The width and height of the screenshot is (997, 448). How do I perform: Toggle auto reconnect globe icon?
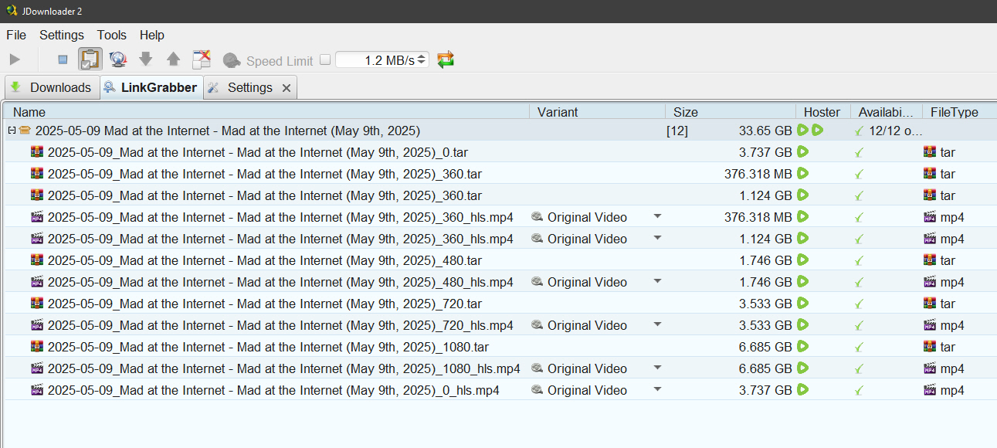point(118,59)
